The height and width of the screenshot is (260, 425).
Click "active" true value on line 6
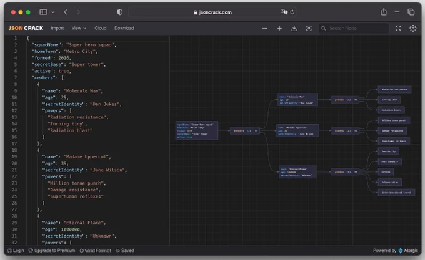coord(64,71)
